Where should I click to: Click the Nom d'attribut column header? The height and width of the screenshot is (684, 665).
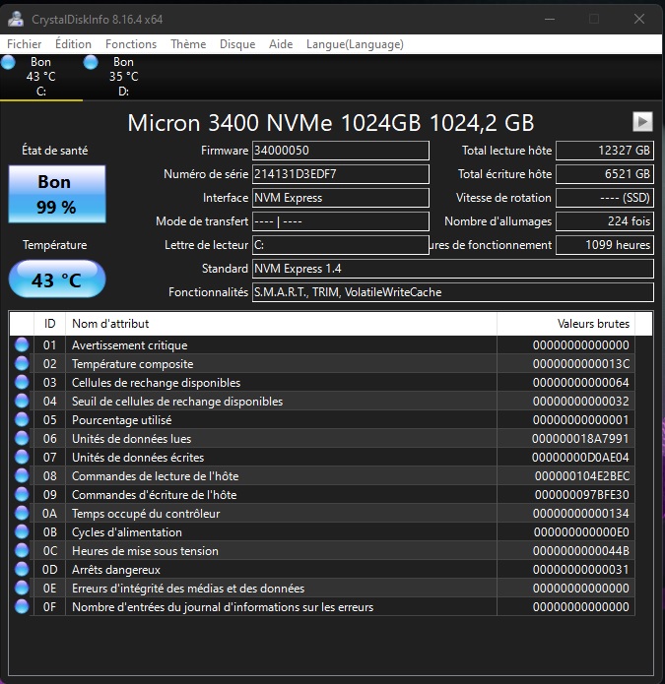(281, 323)
